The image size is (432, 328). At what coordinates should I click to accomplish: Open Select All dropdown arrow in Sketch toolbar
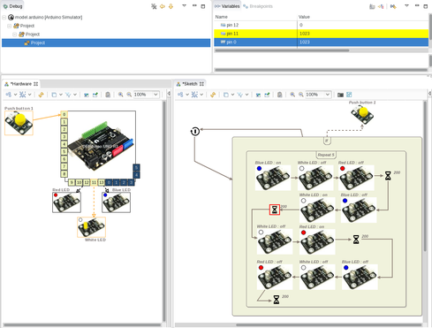[201, 95]
